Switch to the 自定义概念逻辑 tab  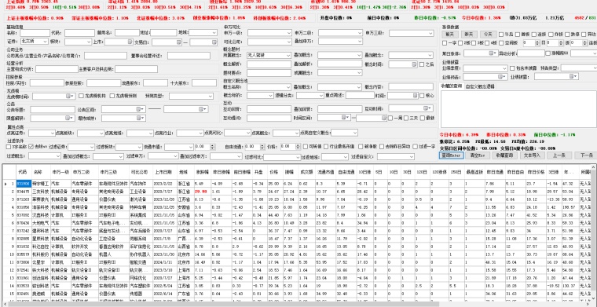pyautogui.click(x=481, y=86)
